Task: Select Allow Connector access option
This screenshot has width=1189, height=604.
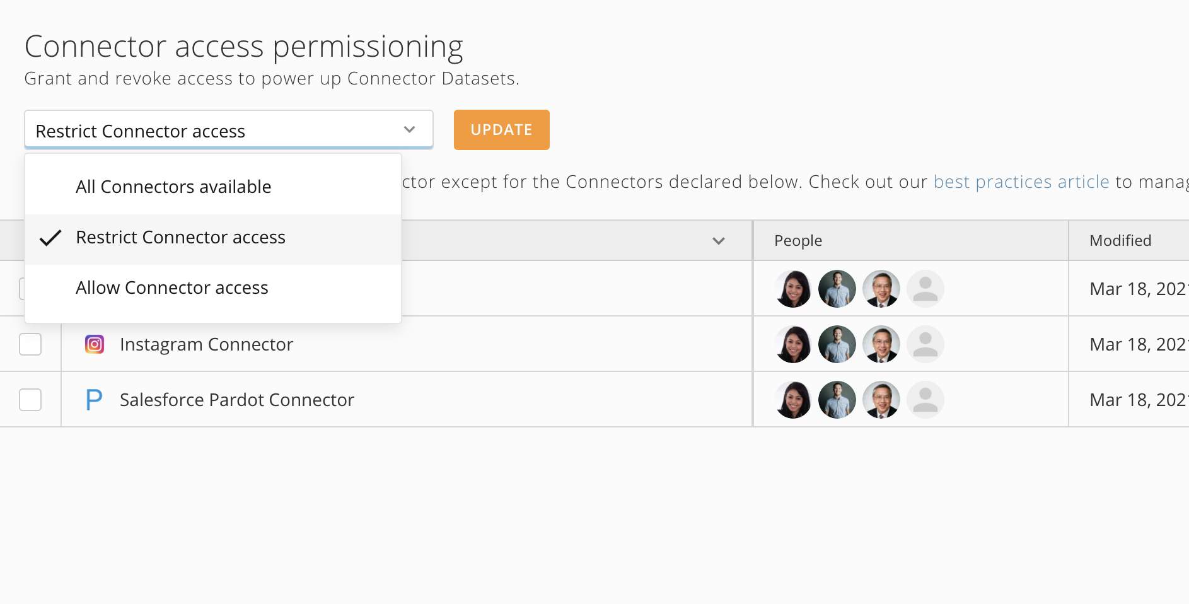Action: tap(172, 287)
